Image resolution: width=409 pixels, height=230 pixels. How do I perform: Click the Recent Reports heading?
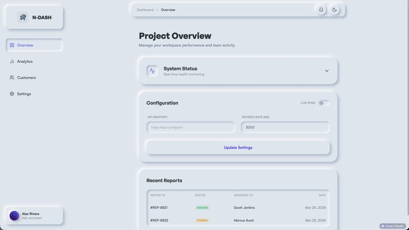tap(164, 181)
